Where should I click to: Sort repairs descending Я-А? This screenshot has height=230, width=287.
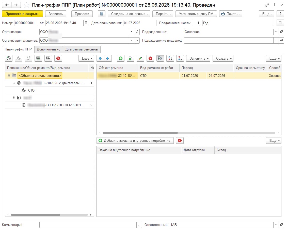click(180, 59)
